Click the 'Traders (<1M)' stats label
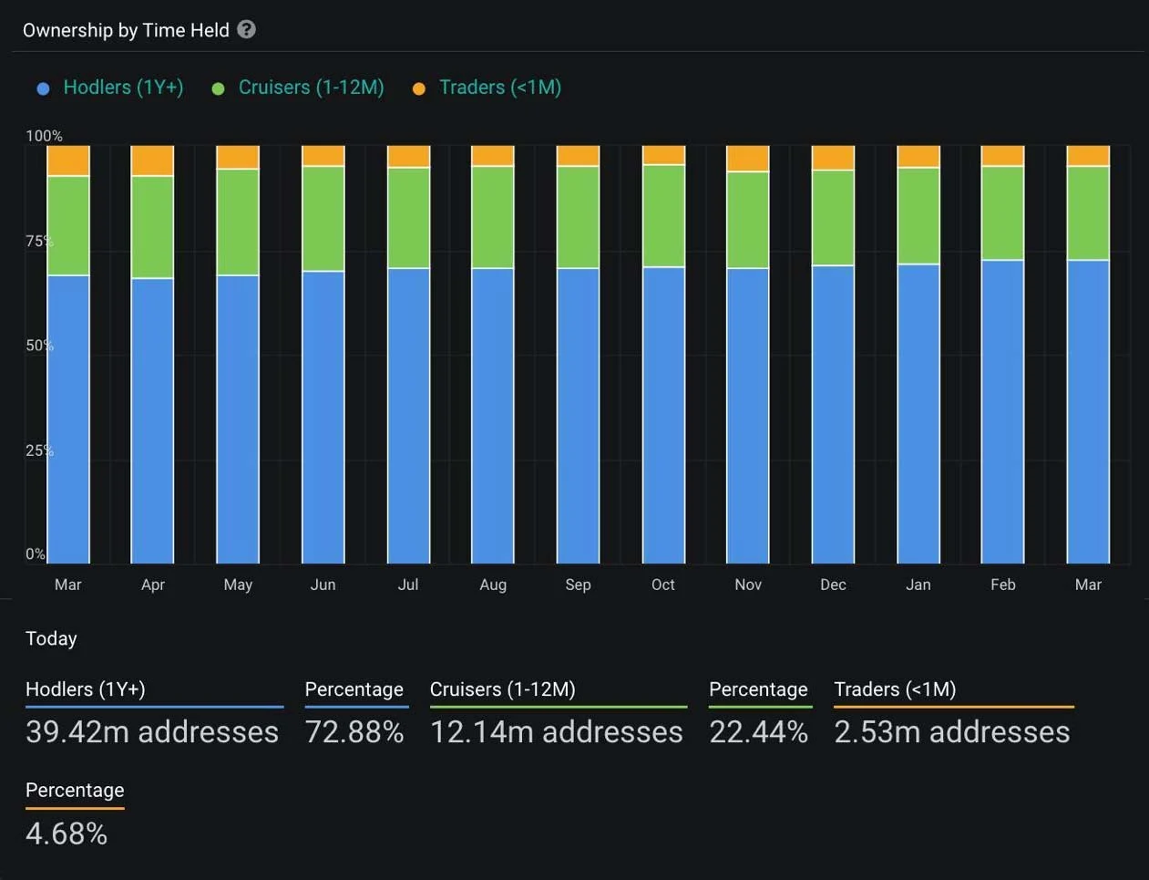1149x880 pixels. pos(896,689)
